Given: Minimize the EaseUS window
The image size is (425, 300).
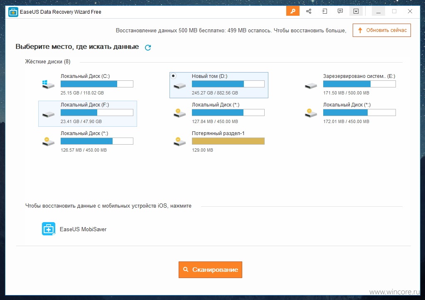Looking at the screenshot, I should (x=378, y=11).
